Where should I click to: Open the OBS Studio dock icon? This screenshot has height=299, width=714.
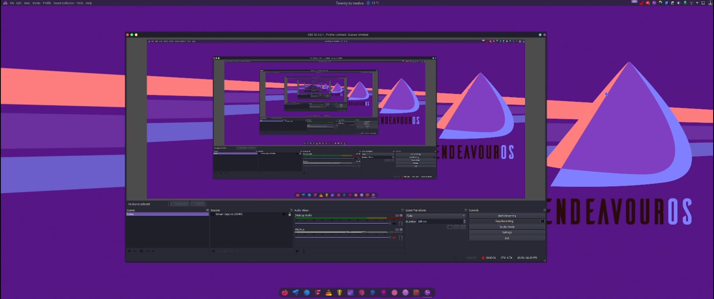coord(427,293)
